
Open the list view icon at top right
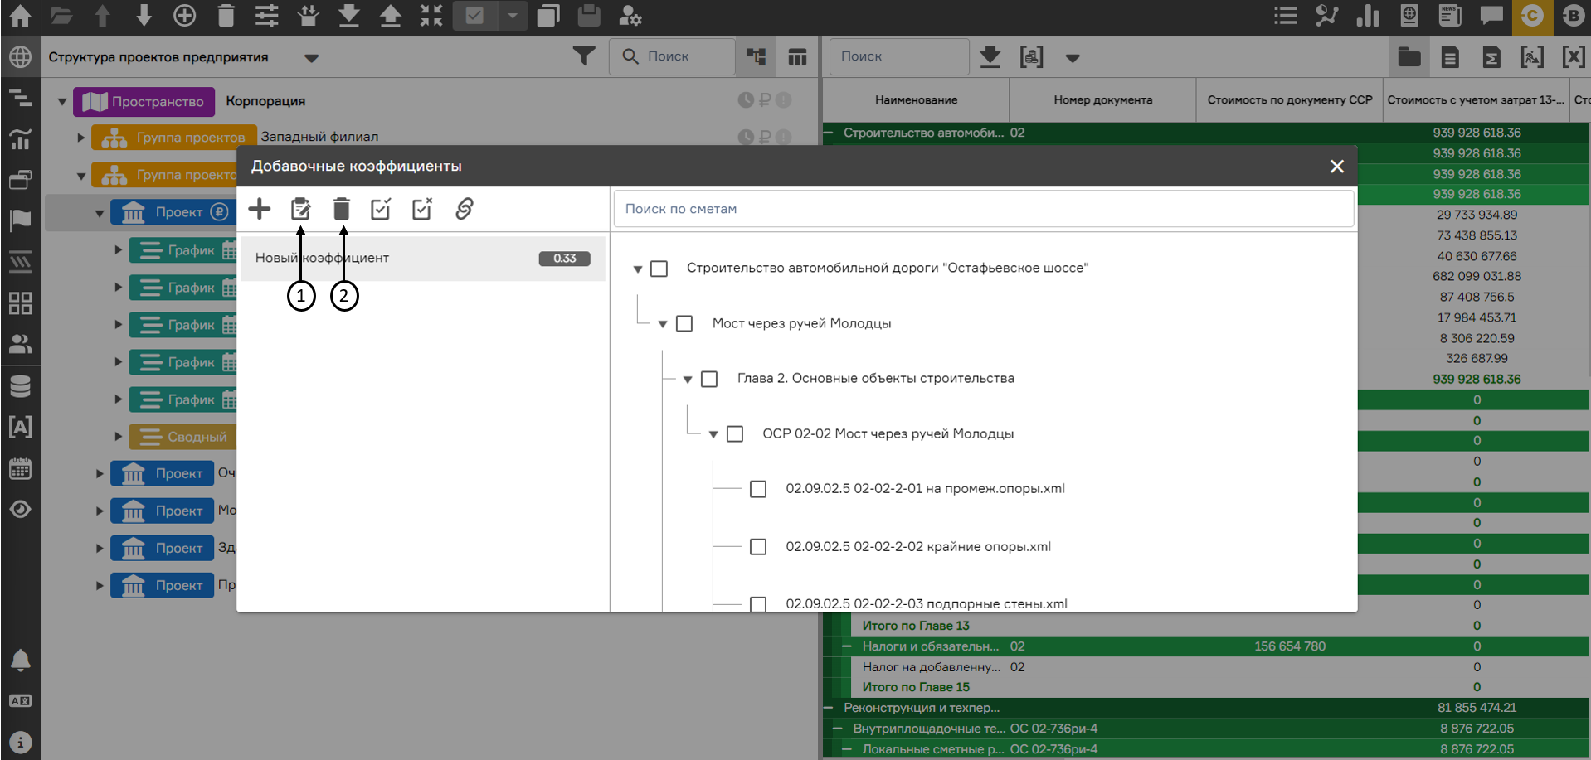[1285, 16]
